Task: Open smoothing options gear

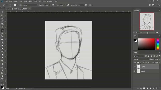Action: (86, 5)
